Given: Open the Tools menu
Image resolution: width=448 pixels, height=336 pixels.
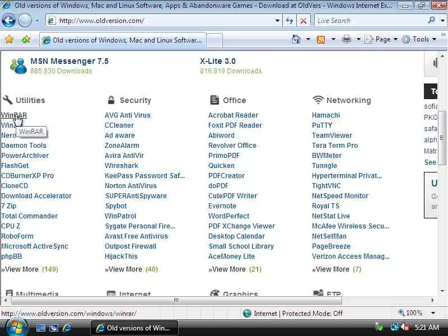Looking at the screenshot, I should point(419,39).
